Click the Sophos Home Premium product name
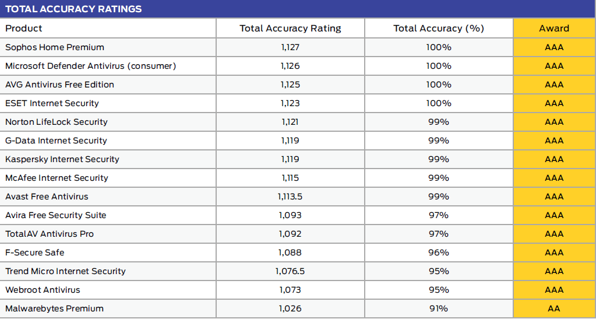 55,47
